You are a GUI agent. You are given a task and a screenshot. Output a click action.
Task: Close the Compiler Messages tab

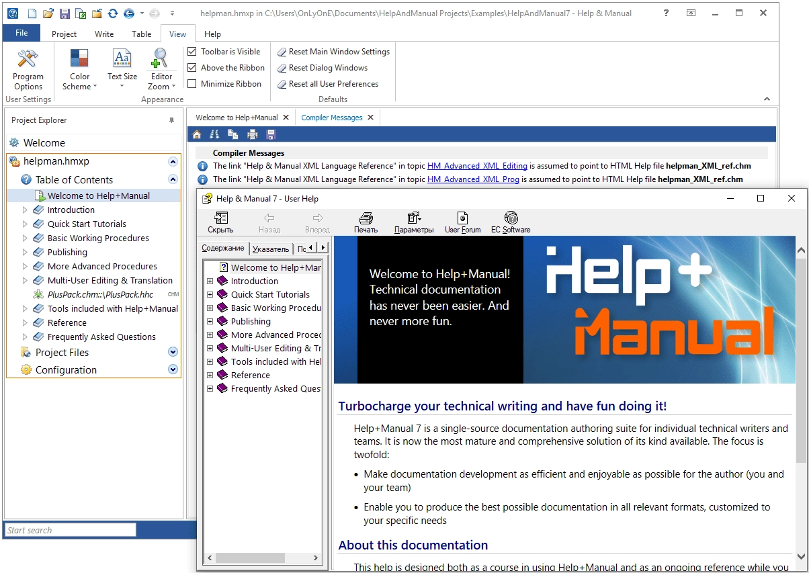pos(370,118)
